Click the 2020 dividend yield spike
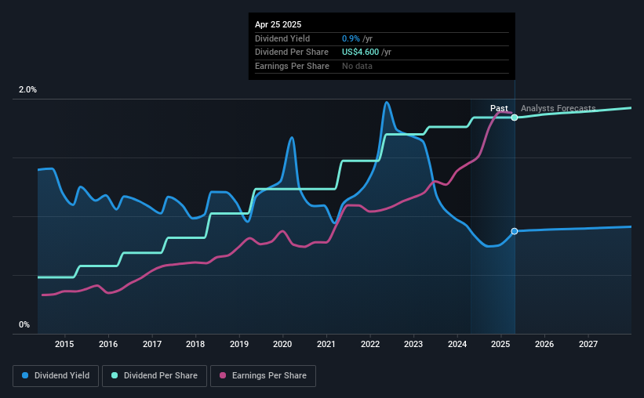Screen dimensions: 644x398 pyautogui.click(x=292, y=138)
